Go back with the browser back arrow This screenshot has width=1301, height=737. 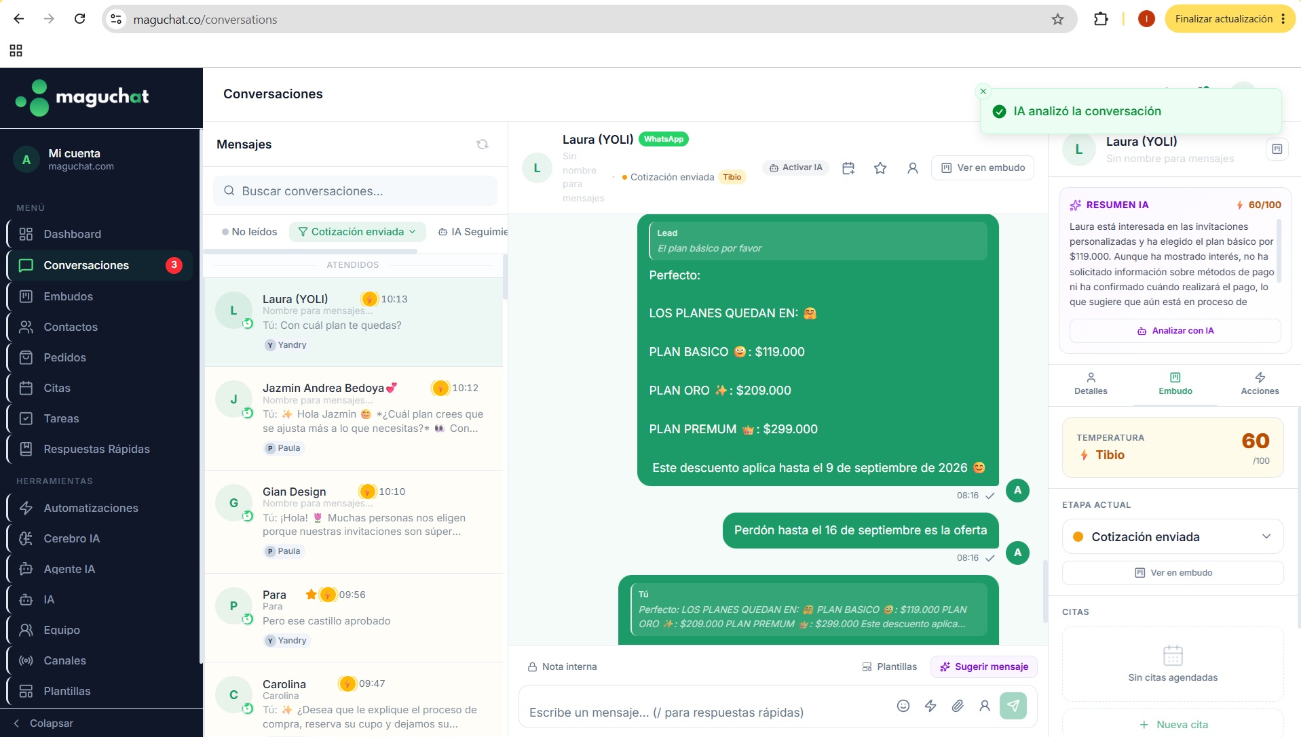(x=19, y=19)
